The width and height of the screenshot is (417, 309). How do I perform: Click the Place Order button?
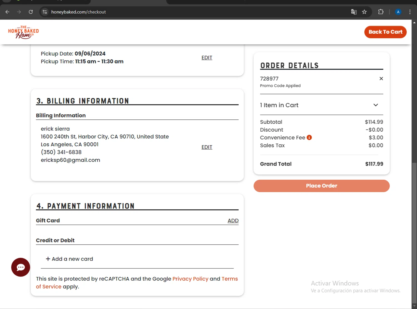tap(322, 186)
